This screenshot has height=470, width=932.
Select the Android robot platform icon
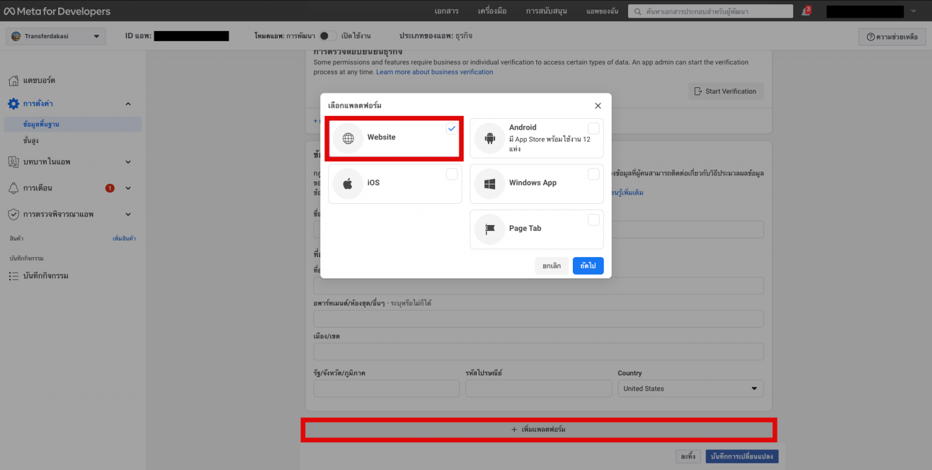point(490,138)
